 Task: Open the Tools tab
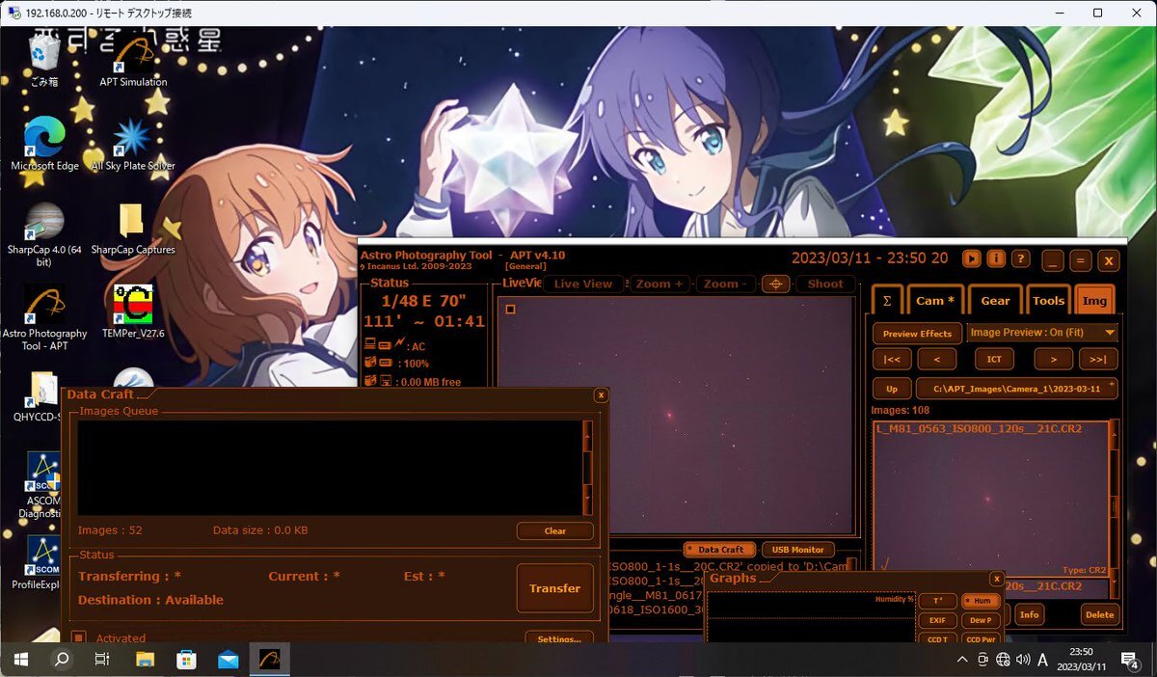click(x=1048, y=300)
